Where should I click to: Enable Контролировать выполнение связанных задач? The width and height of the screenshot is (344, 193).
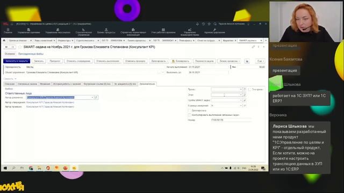(190, 115)
